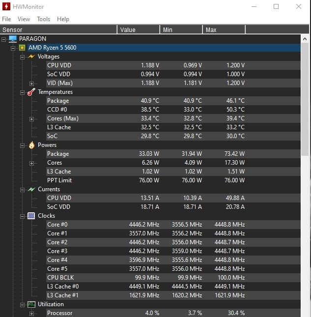
Task: Select the CPU BCLK row
Action: pyautogui.click(x=173, y=278)
